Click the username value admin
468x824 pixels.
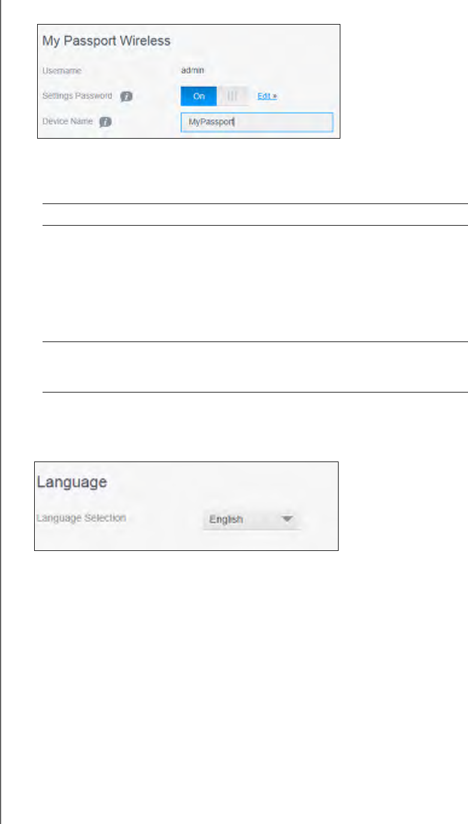(x=193, y=70)
